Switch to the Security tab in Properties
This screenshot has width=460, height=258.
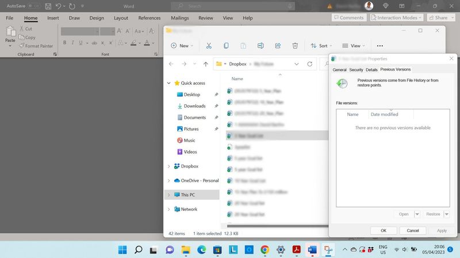[x=356, y=69]
